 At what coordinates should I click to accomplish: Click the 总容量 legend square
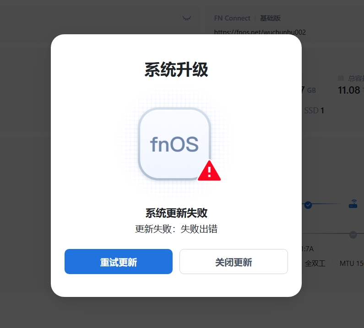[341, 78]
